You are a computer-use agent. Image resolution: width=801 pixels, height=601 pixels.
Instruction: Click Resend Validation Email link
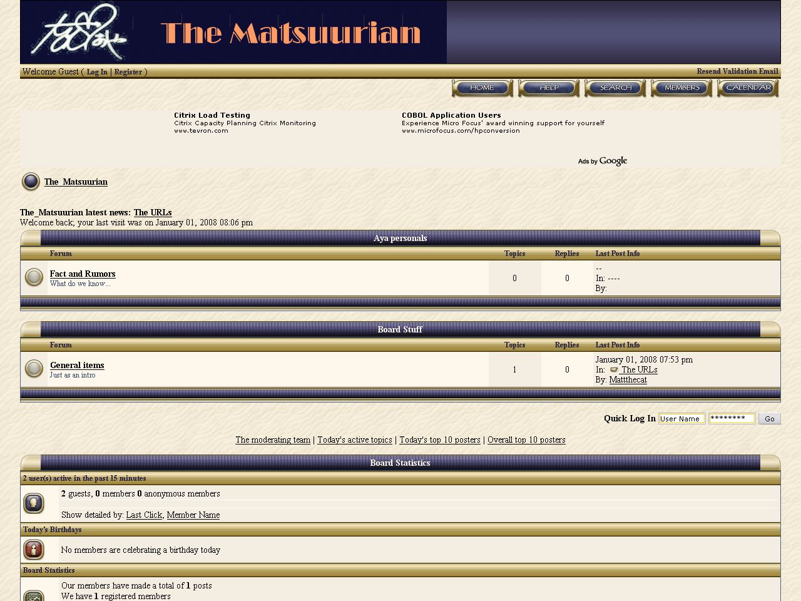tap(737, 71)
